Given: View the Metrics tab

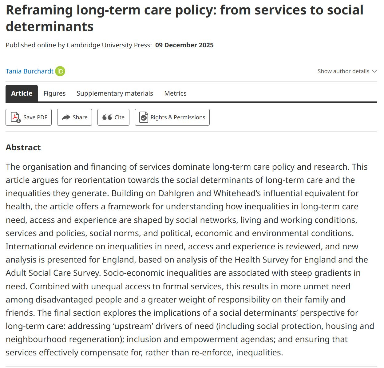Looking at the screenshot, I should coord(175,93).
